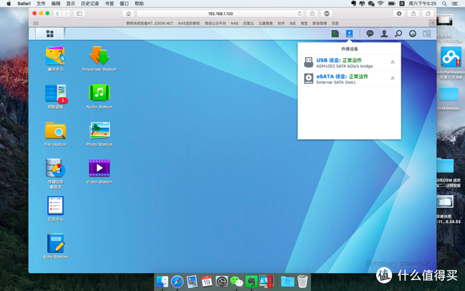
Task: Click the AdBlock ABP extension button
Action: (x=326, y=14)
